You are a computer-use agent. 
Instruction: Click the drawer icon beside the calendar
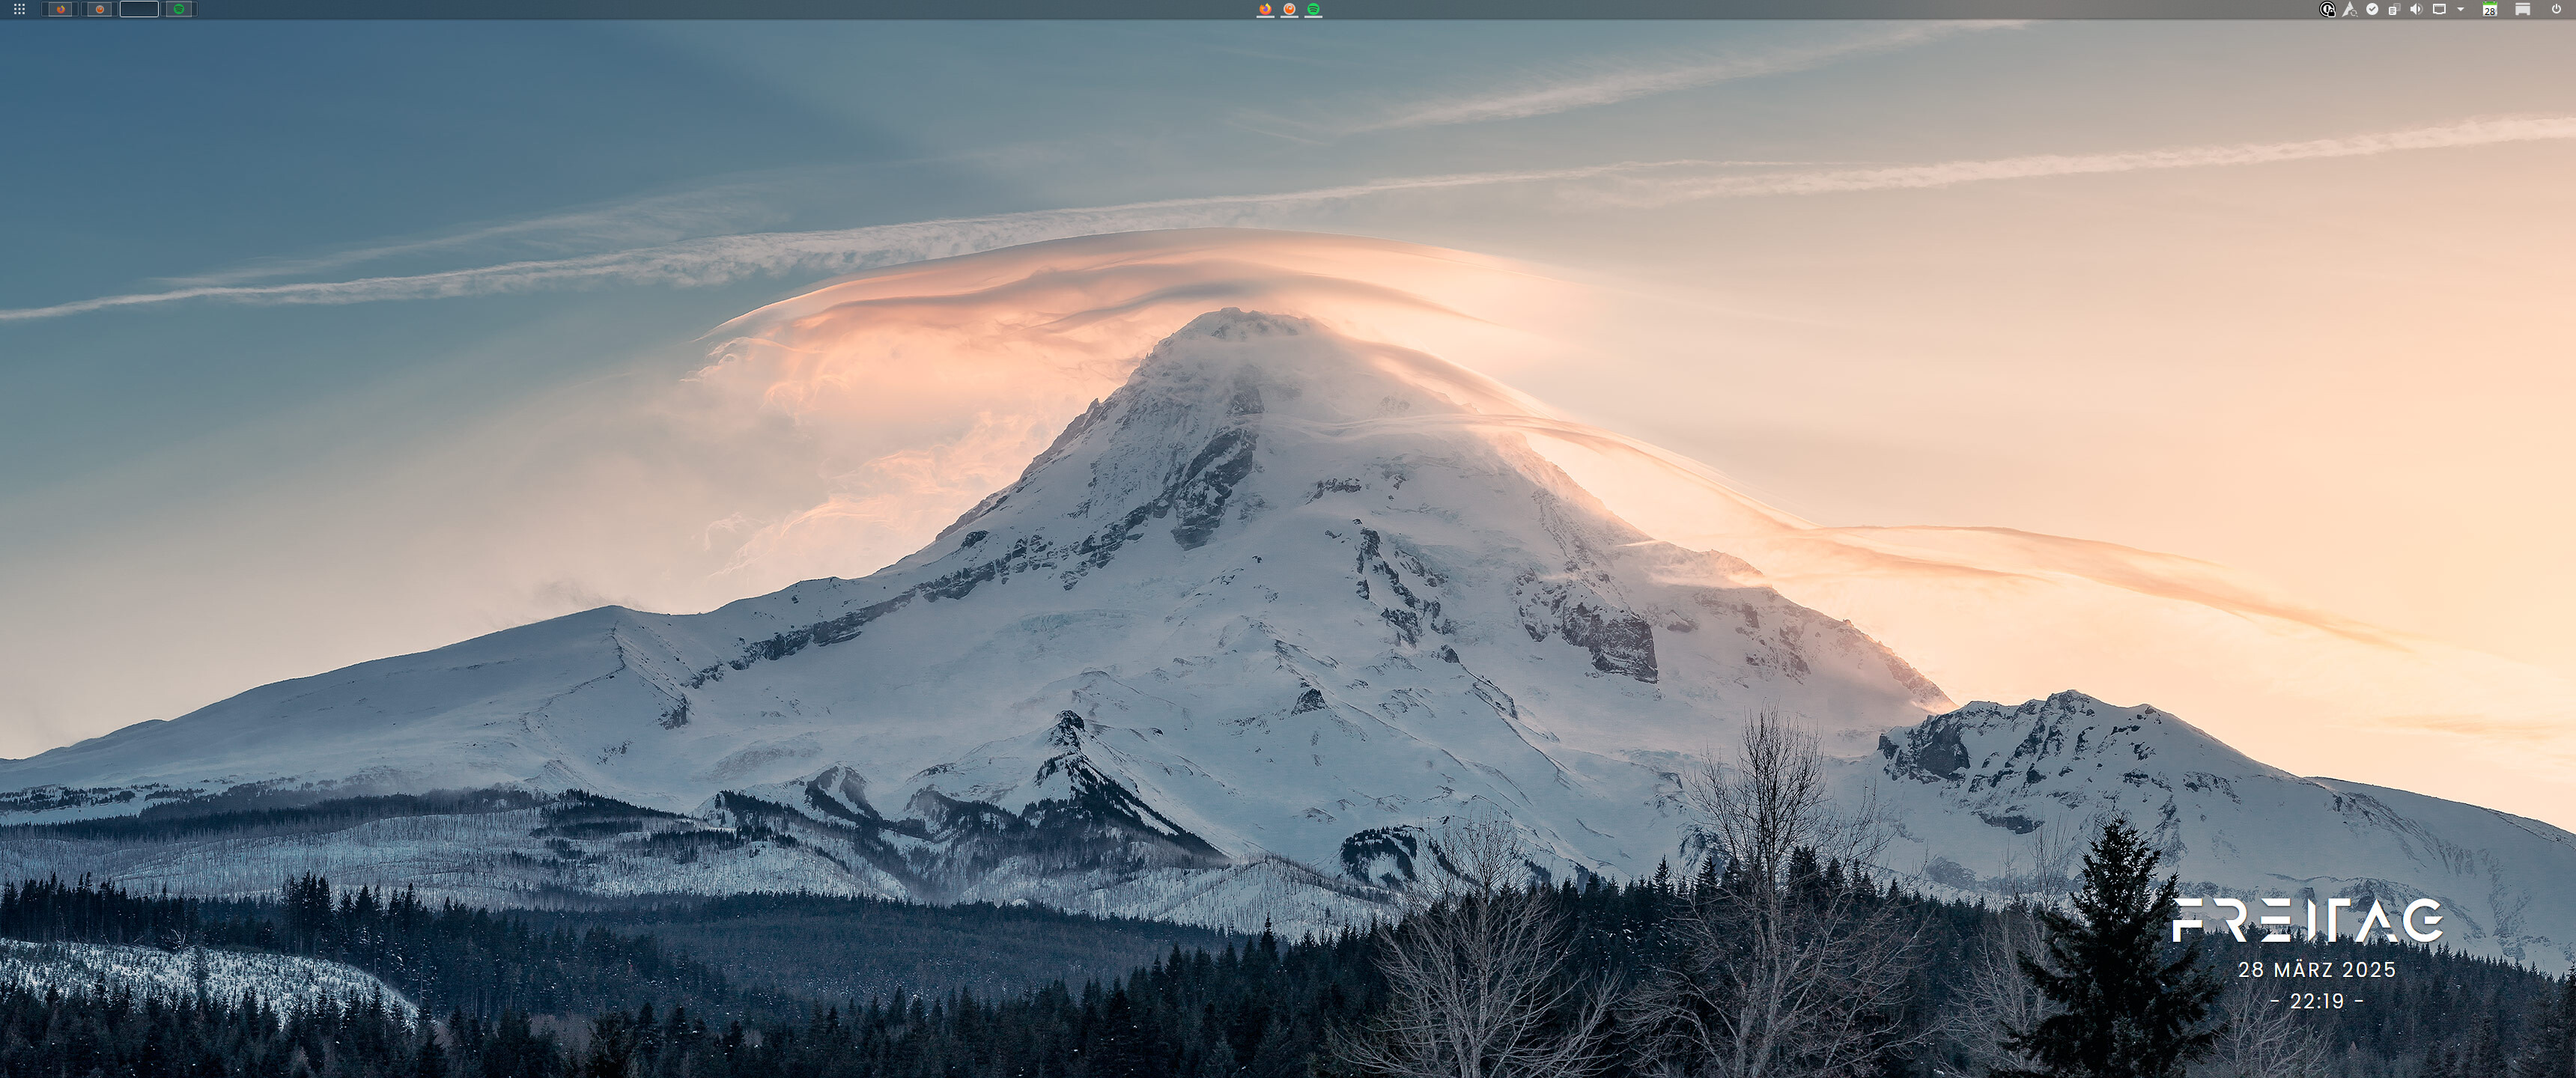[2523, 9]
